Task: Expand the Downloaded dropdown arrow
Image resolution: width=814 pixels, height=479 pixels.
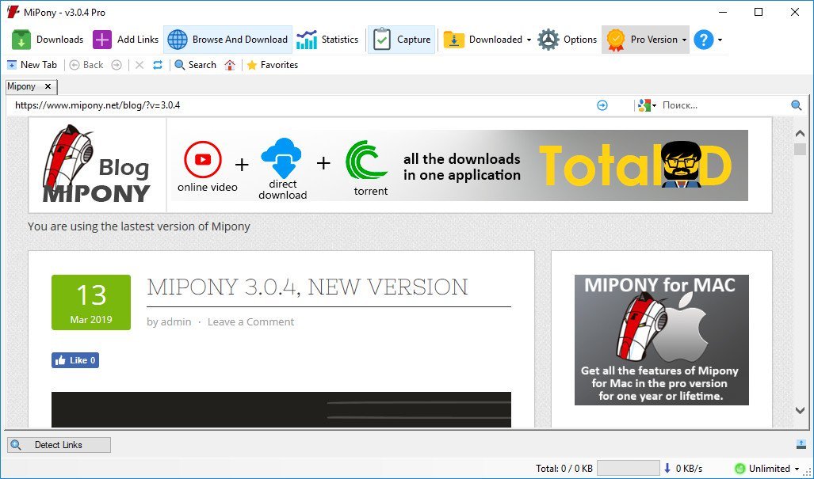Action: pos(529,40)
